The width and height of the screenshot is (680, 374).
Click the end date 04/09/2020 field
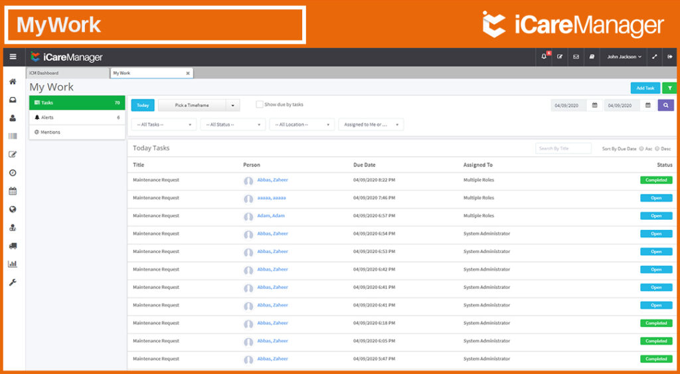[622, 106]
